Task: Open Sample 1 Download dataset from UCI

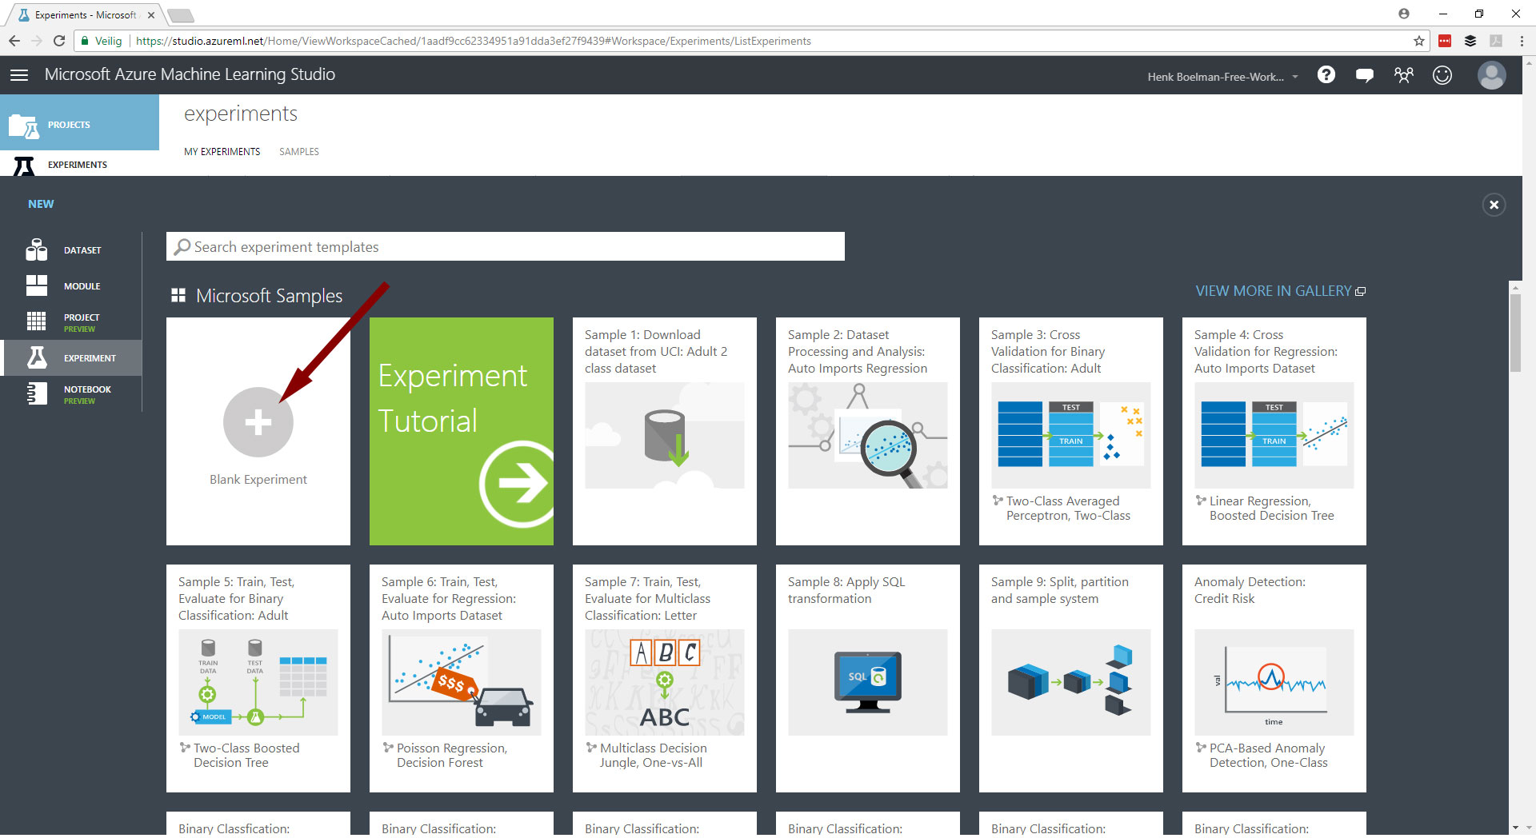Action: tap(665, 431)
